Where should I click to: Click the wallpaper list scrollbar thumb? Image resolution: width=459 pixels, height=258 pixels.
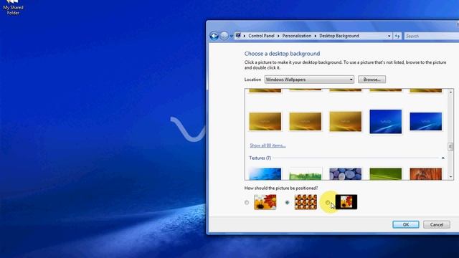pos(450,146)
